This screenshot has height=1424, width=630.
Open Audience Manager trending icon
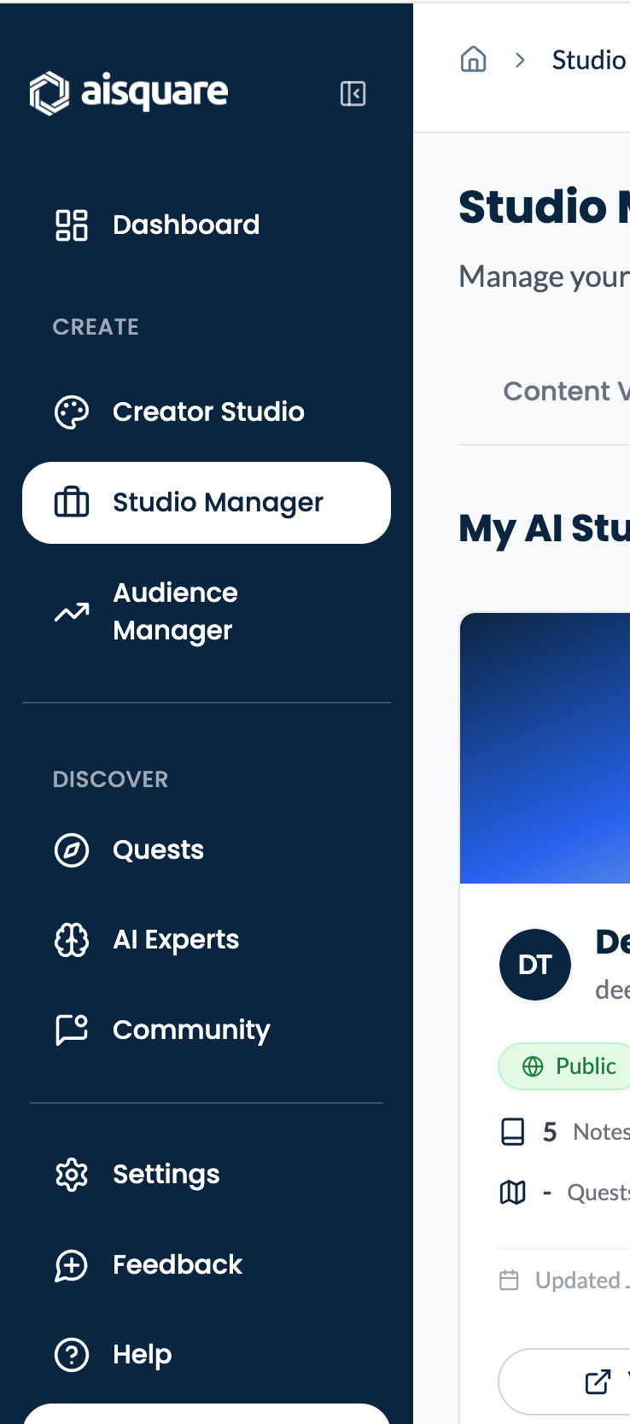pyautogui.click(x=72, y=611)
